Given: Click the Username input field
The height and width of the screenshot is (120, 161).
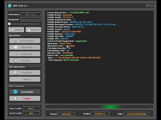Looking at the screenshot, I should [x=31, y=14].
